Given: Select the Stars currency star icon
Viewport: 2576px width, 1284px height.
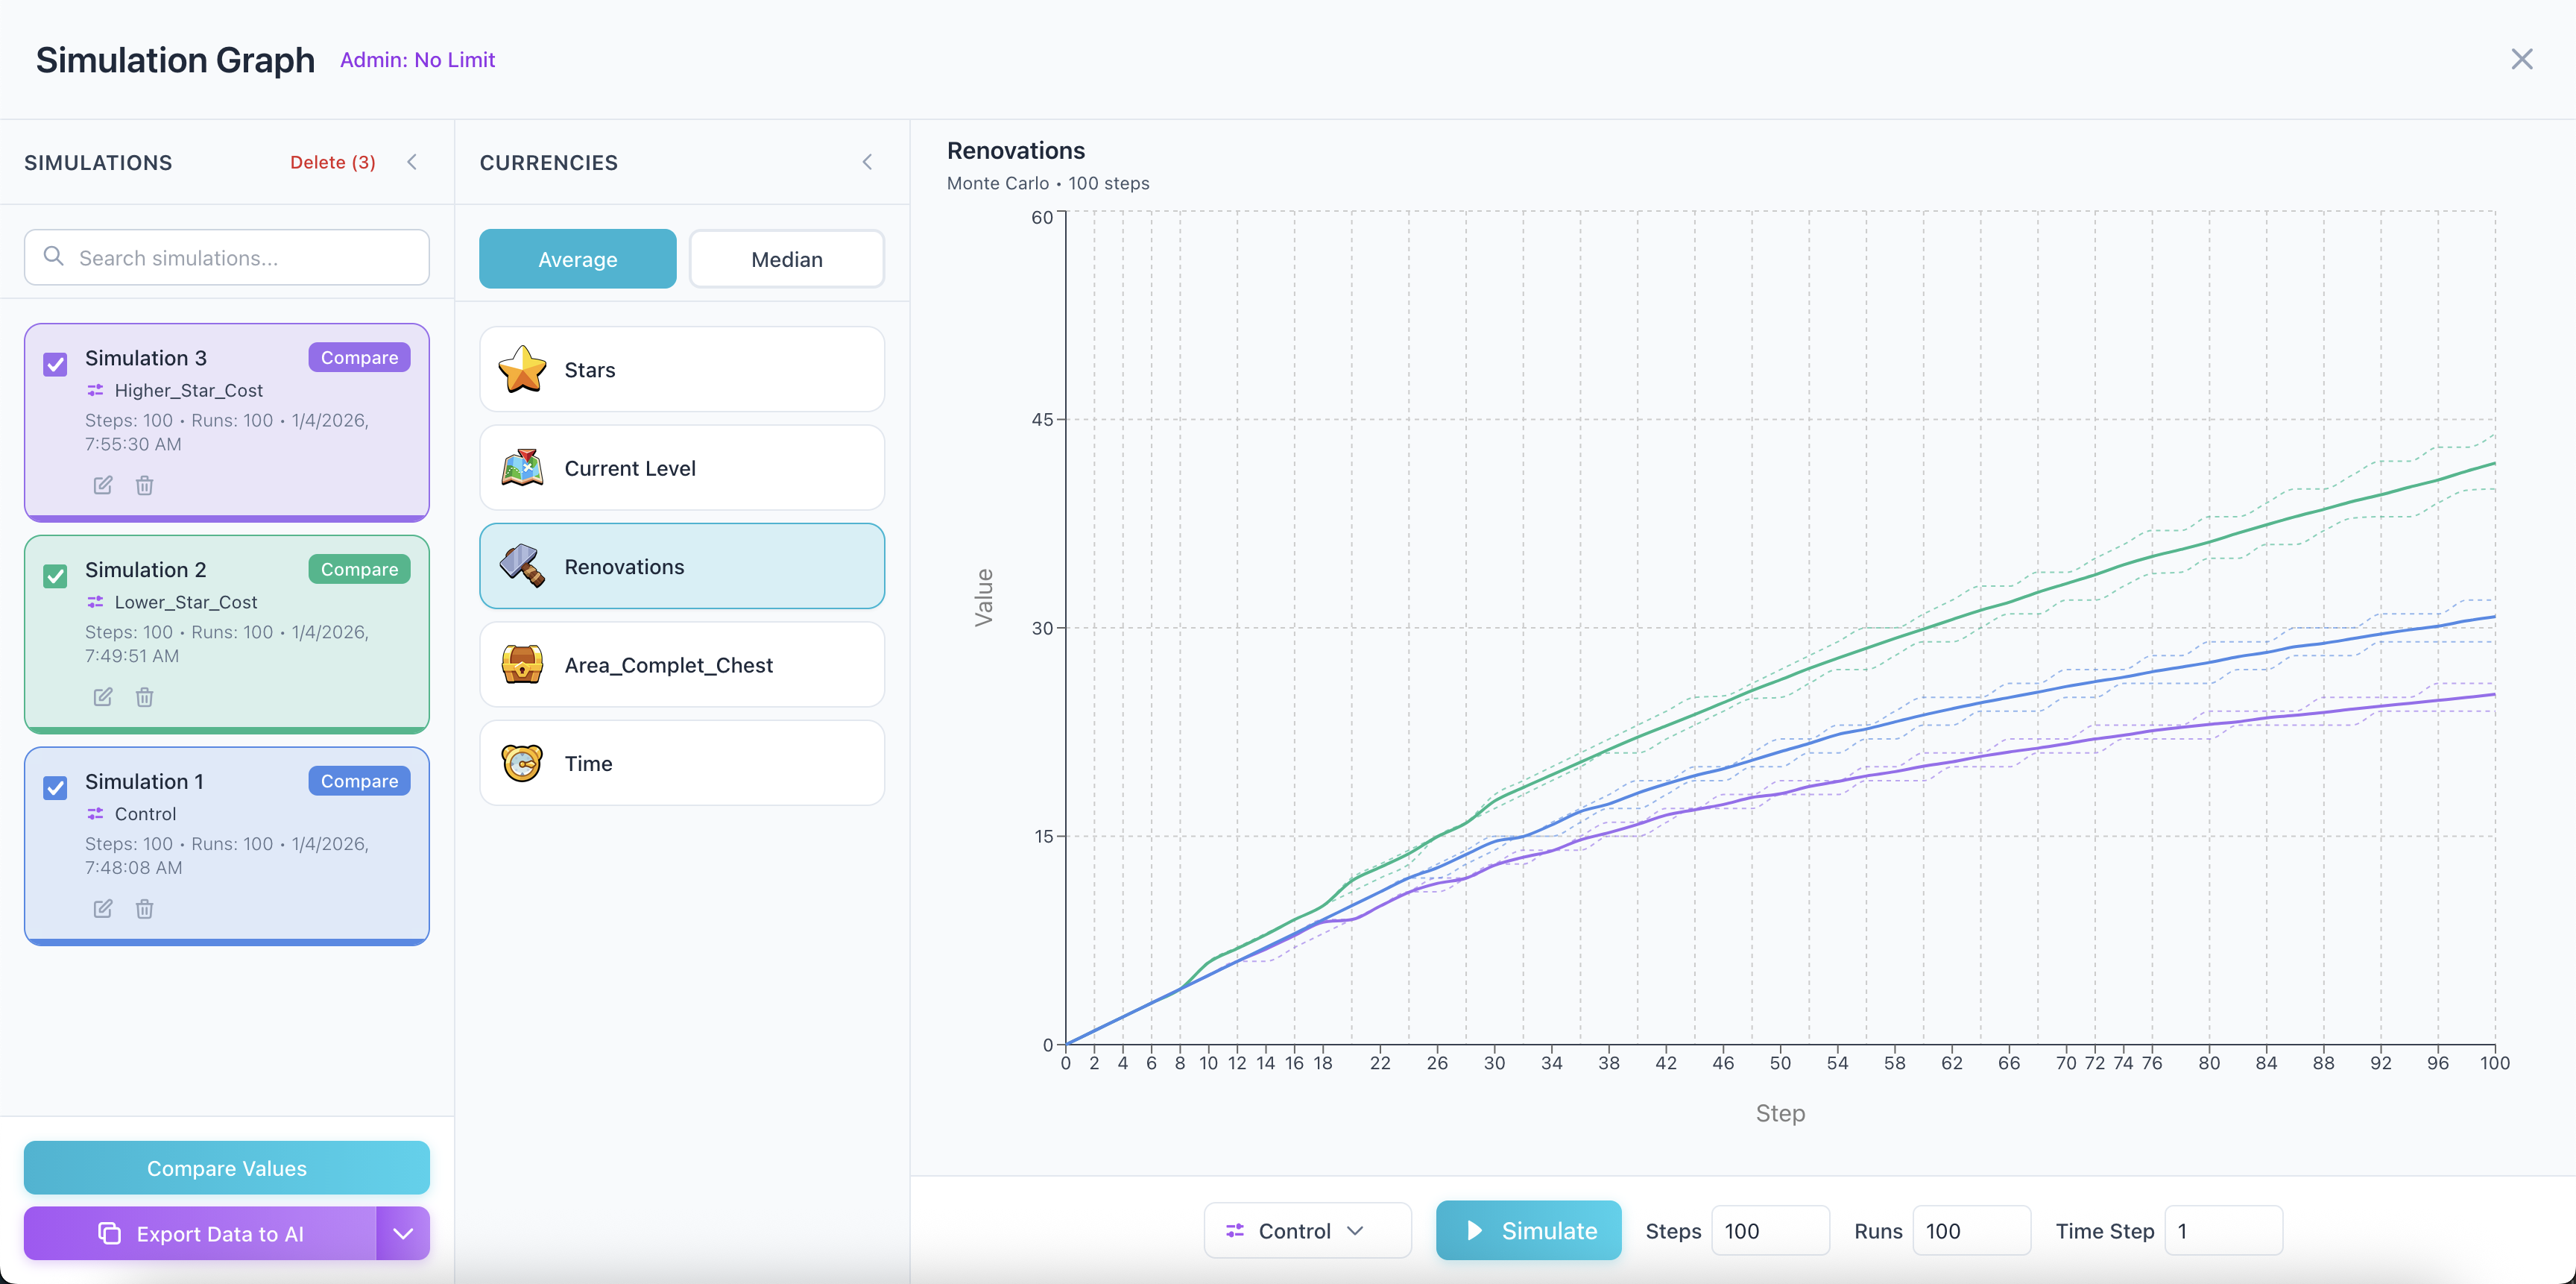Looking at the screenshot, I should pyautogui.click(x=522, y=369).
